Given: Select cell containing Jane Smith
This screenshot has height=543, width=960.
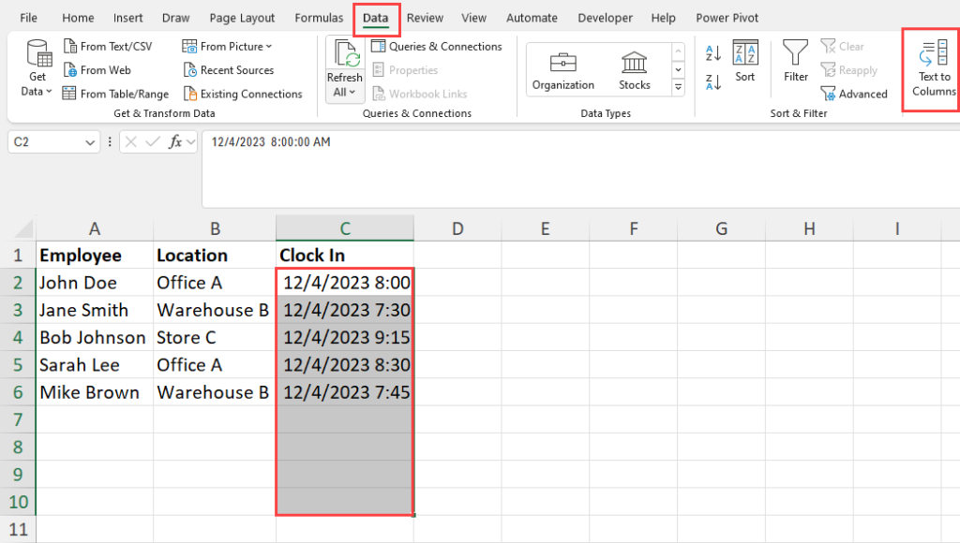Looking at the screenshot, I should point(95,310).
